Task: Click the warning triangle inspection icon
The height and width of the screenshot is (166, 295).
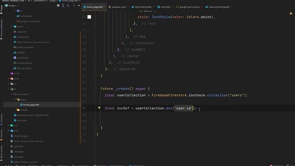Action: [291, 13]
